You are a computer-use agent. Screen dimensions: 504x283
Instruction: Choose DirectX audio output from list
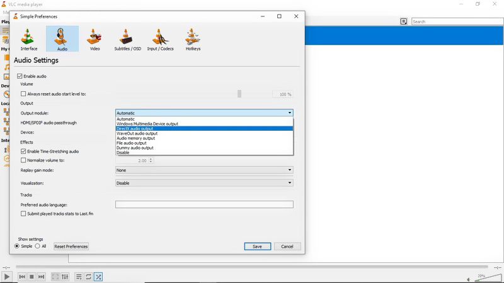[135, 129]
